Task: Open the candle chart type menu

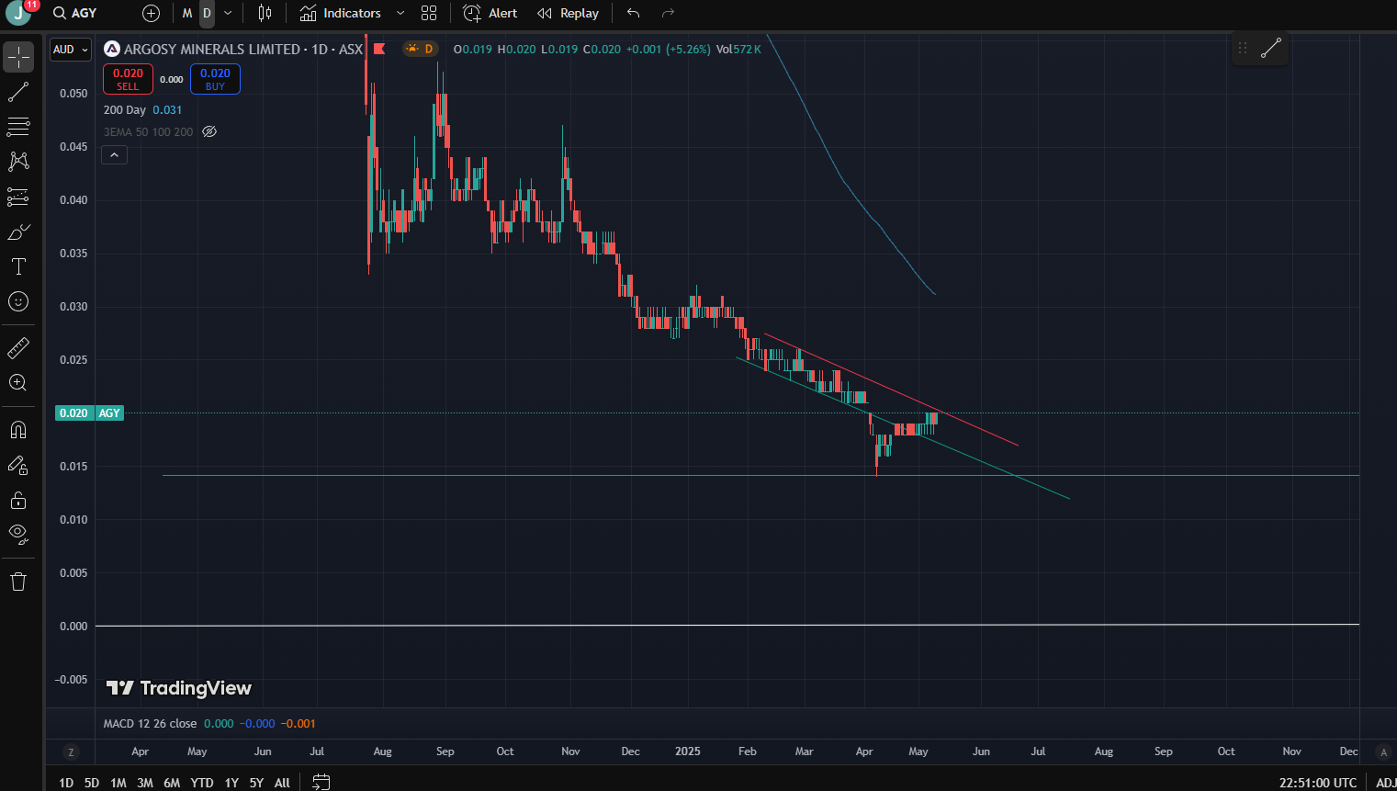Action: [x=265, y=13]
